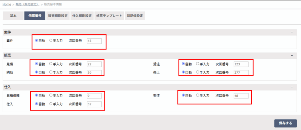Click the 保存する button
301x130 pixels.
(x=285, y=123)
